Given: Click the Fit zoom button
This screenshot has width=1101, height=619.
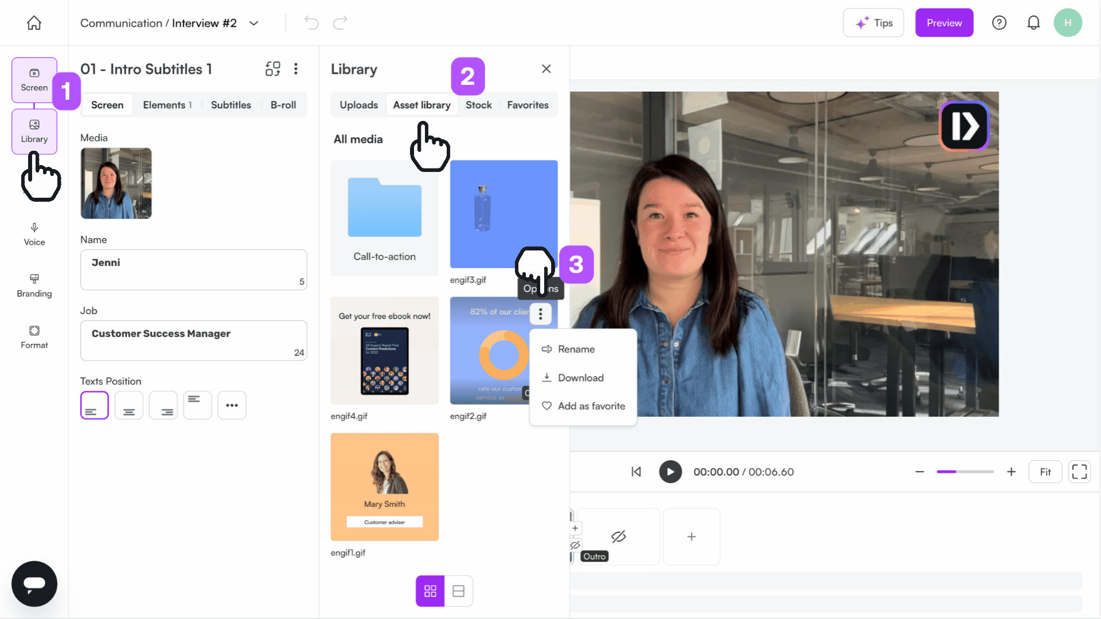Looking at the screenshot, I should click(1045, 472).
